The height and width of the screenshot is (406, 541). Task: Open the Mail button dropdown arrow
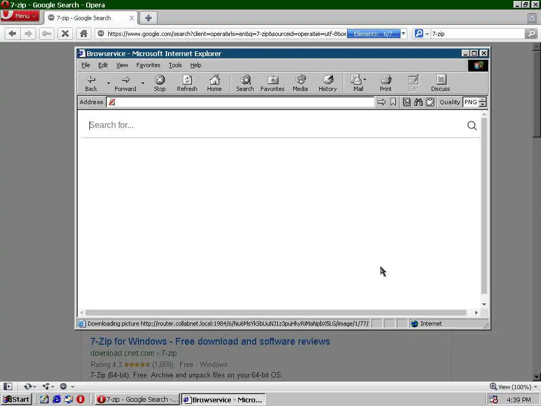click(365, 79)
